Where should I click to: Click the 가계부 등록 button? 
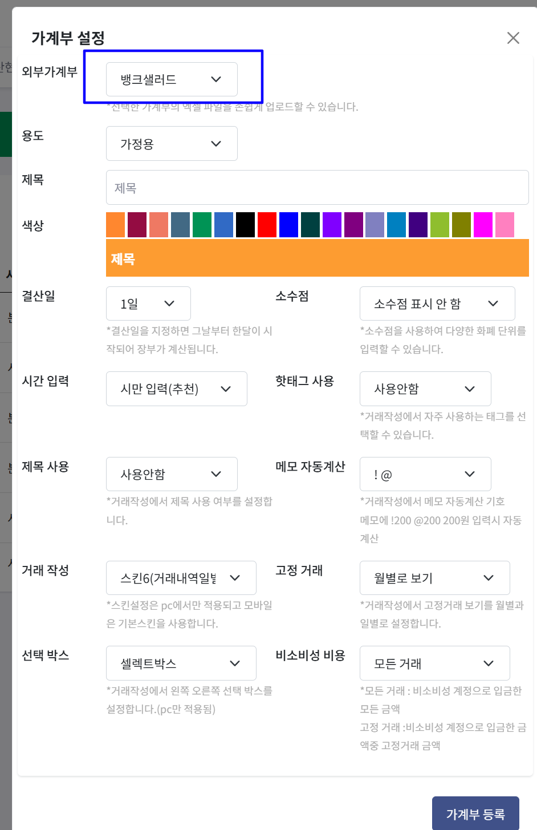[475, 813]
